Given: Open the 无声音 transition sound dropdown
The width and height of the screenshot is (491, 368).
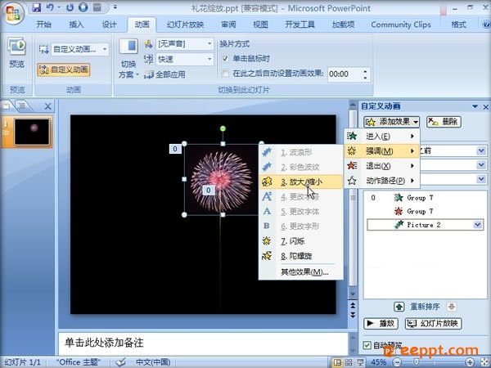Looking at the screenshot, I should (209, 44).
